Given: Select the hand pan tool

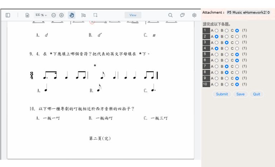Looking at the screenshot, I should coord(72,15).
